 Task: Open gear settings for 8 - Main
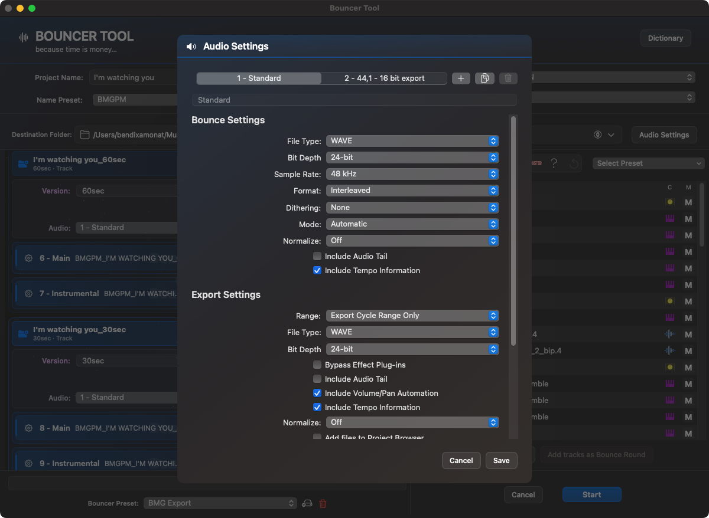28,428
